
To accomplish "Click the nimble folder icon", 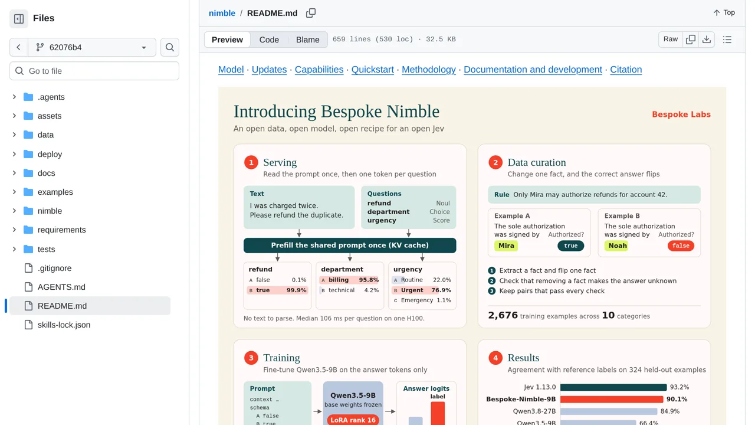I will click(28, 211).
